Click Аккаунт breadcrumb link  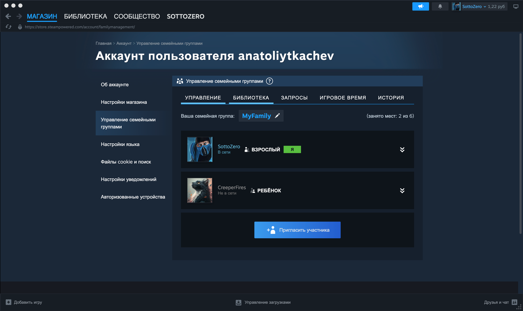coord(124,43)
